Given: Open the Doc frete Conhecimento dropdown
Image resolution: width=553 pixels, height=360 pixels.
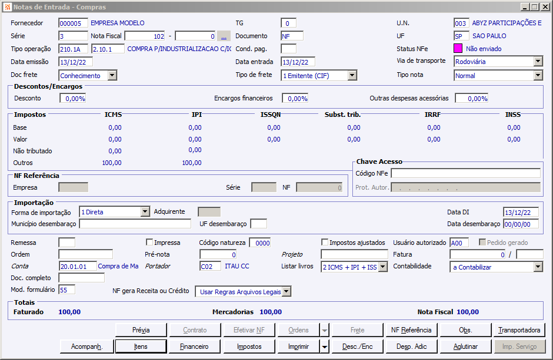Looking at the screenshot, I should coord(112,75).
